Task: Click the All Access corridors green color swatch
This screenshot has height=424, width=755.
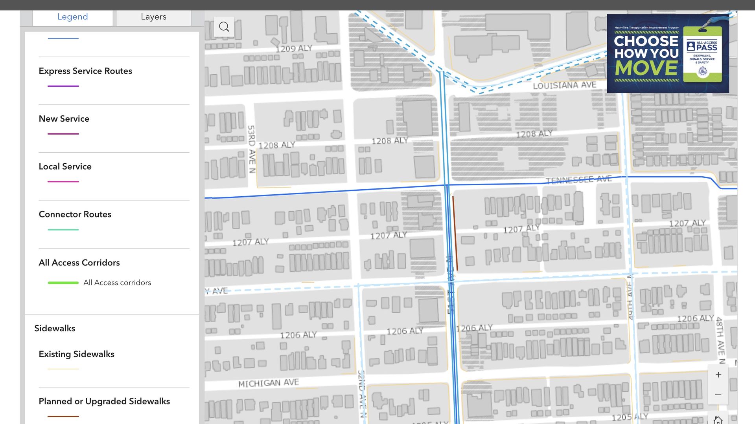Action: click(x=63, y=282)
